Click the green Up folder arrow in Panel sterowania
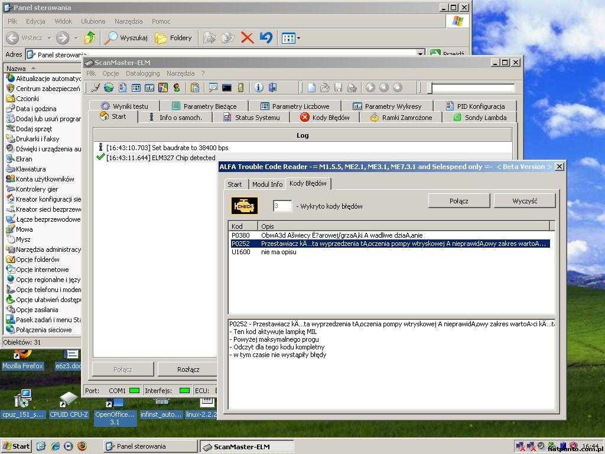This screenshot has width=605, height=454. [x=90, y=37]
